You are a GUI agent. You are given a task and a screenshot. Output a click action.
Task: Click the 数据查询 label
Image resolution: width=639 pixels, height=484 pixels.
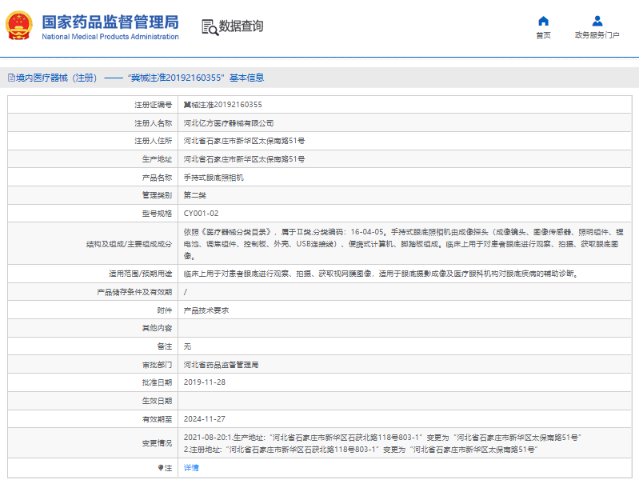click(x=241, y=26)
